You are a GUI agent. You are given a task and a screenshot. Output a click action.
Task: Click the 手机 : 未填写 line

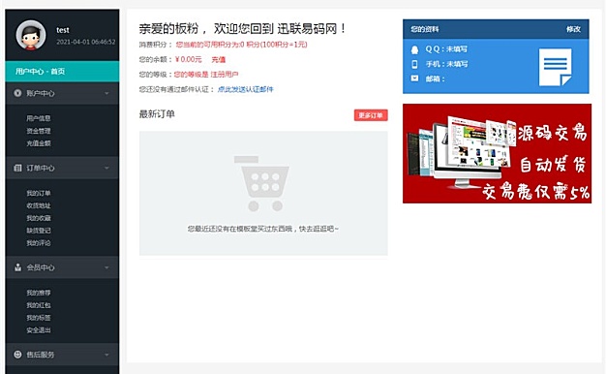(x=447, y=64)
